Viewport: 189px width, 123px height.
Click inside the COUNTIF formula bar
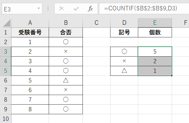click(x=144, y=9)
